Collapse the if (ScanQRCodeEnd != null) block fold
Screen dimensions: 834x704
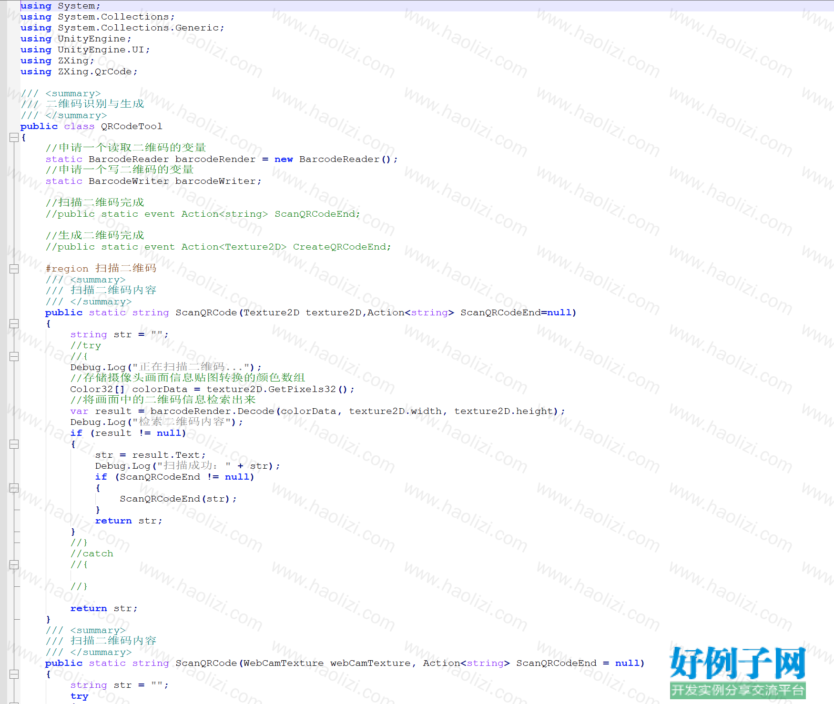tap(14, 488)
